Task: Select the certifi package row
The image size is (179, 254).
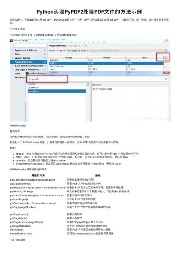Action: pyautogui.click(x=106, y=69)
